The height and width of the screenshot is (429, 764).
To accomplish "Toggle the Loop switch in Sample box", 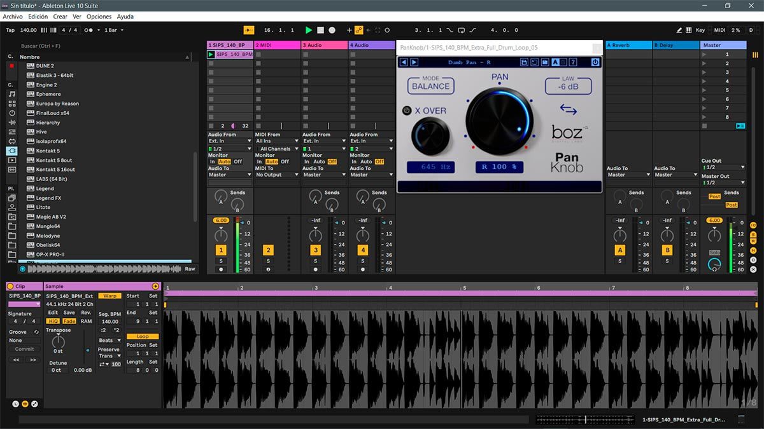I will click(x=142, y=336).
